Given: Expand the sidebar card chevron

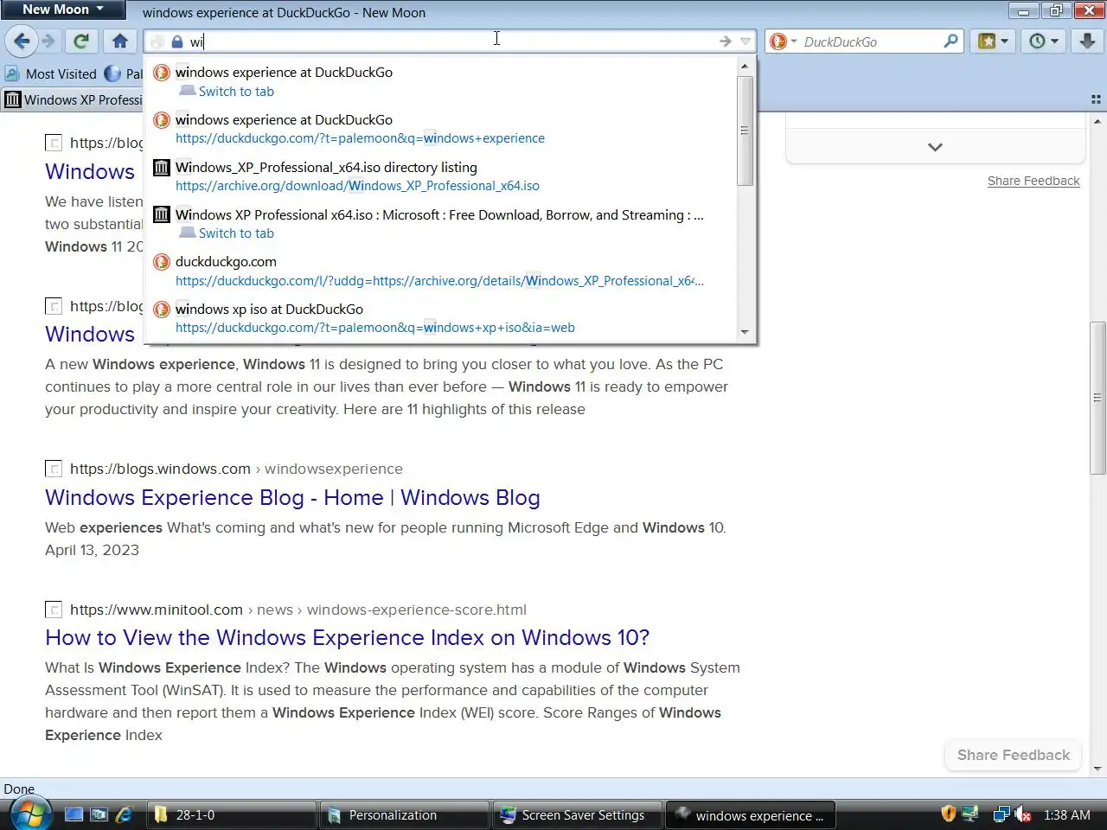Looking at the screenshot, I should [935, 147].
